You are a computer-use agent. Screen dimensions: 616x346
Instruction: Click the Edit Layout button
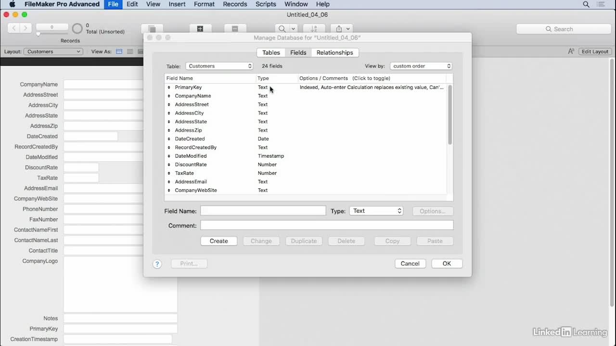[x=595, y=51]
